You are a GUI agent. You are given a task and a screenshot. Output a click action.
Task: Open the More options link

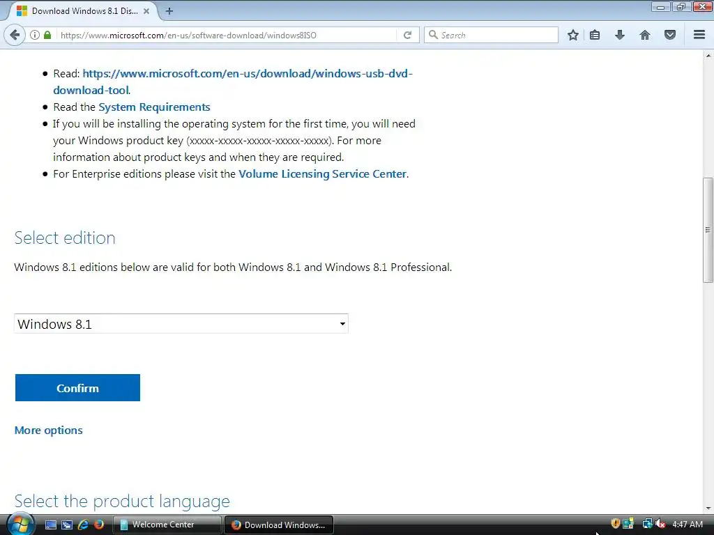point(49,431)
